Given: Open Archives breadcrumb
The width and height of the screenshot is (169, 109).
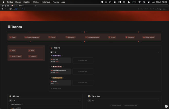Looking at the screenshot, I should coord(5,9).
